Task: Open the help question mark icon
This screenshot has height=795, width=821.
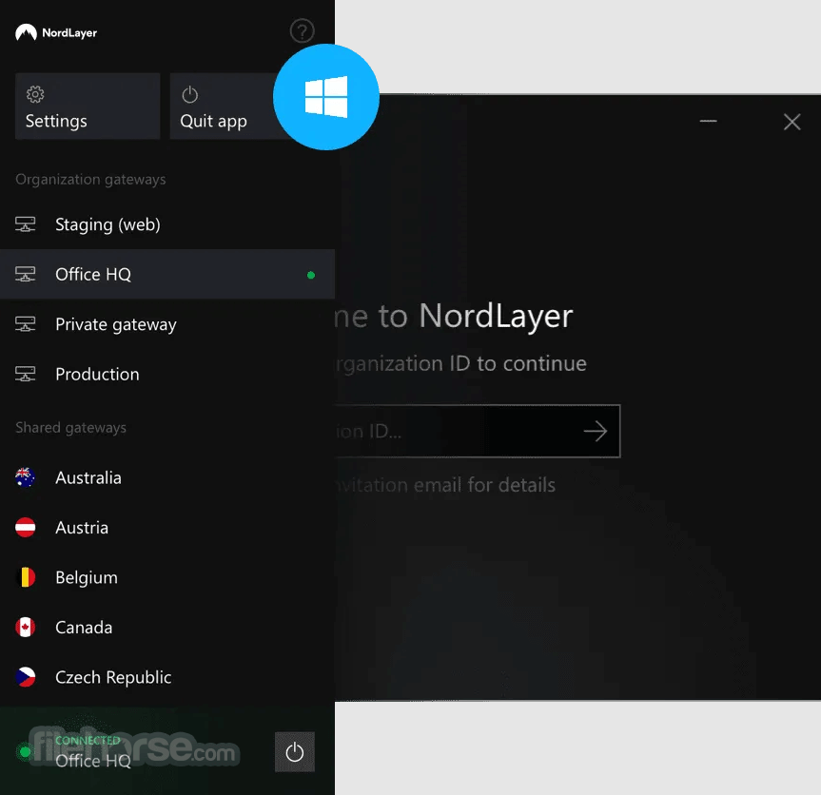Action: [x=303, y=31]
